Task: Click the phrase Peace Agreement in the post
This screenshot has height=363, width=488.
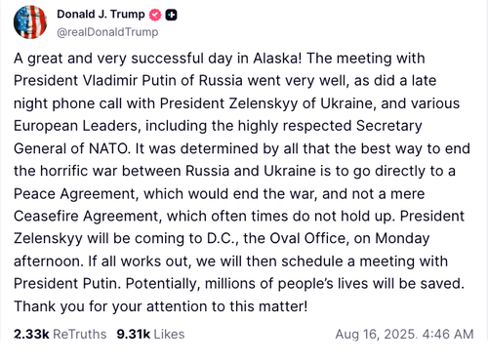Action: (74, 194)
